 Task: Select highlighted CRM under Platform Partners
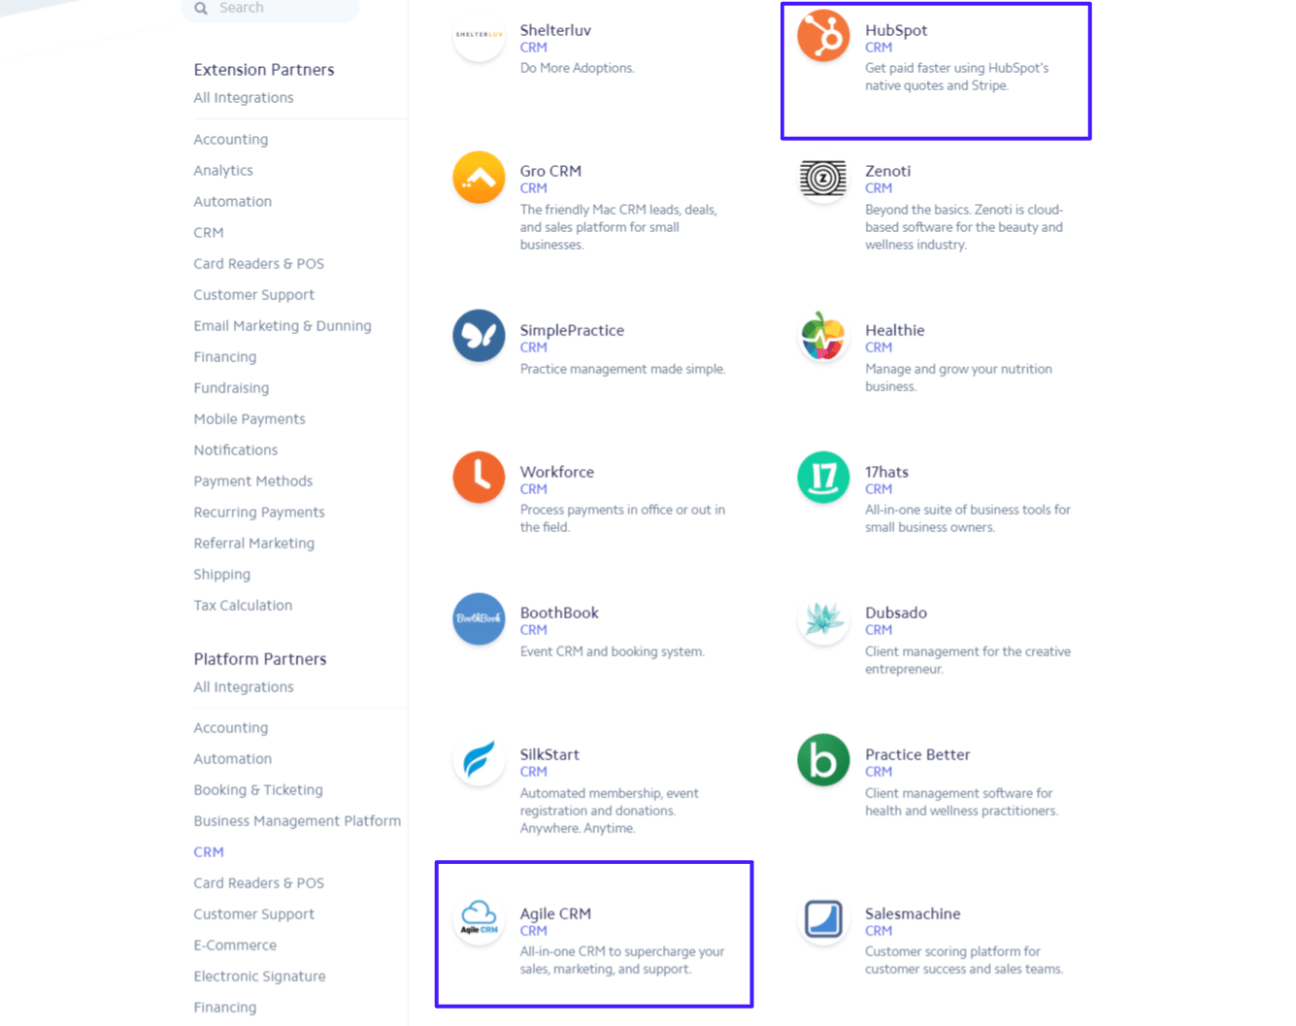point(209,852)
